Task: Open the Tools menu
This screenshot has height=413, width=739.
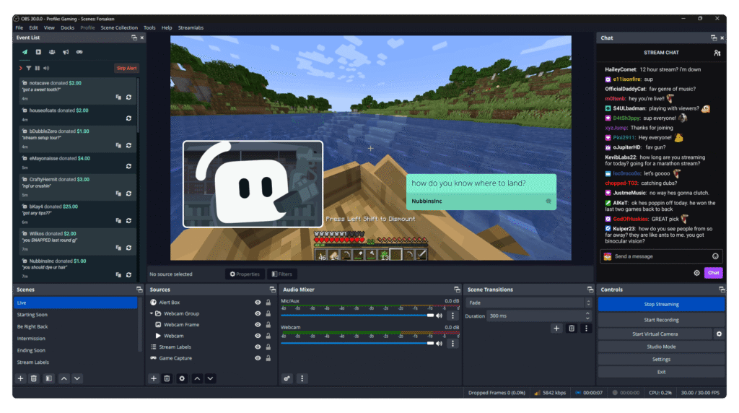Action: point(149,28)
